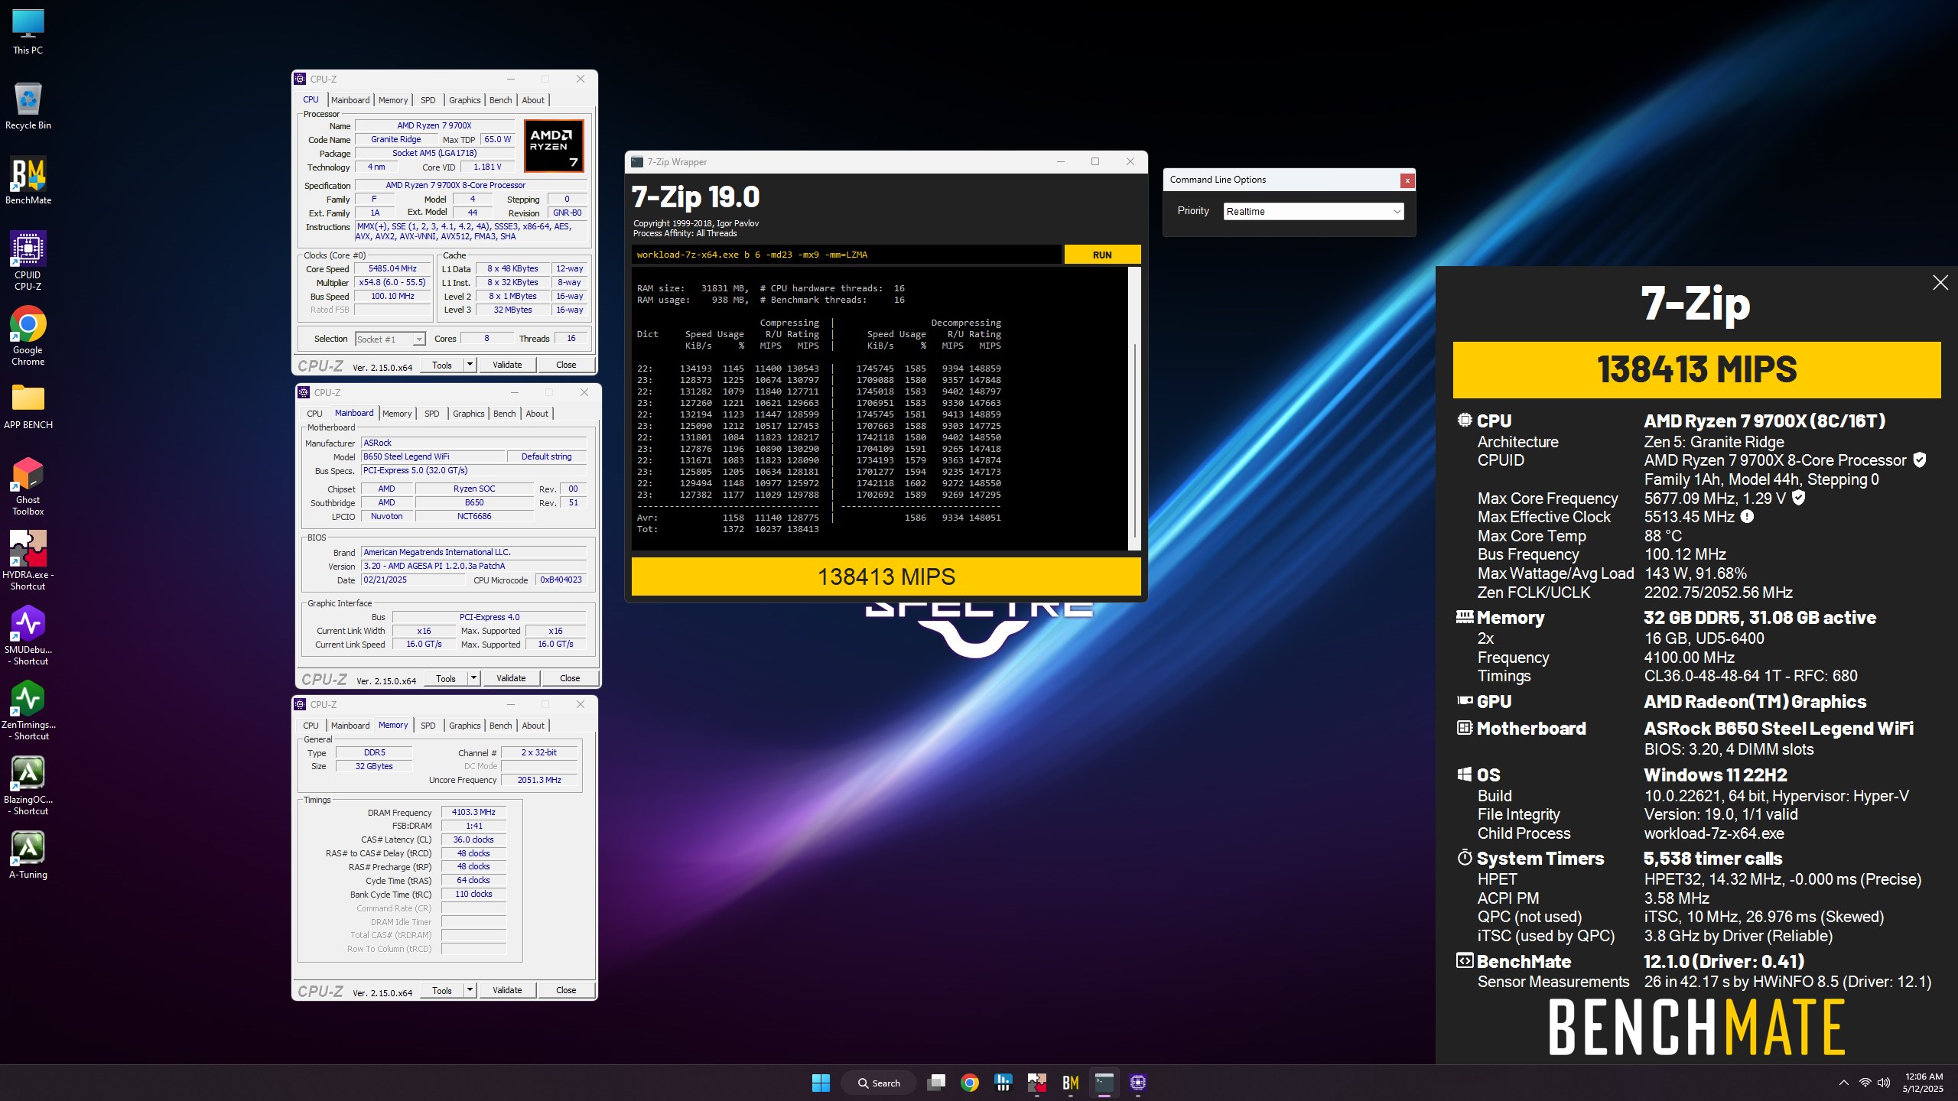This screenshot has height=1101, width=1958.
Task: Open the ZenTimings shortcut
Action: 28,711
